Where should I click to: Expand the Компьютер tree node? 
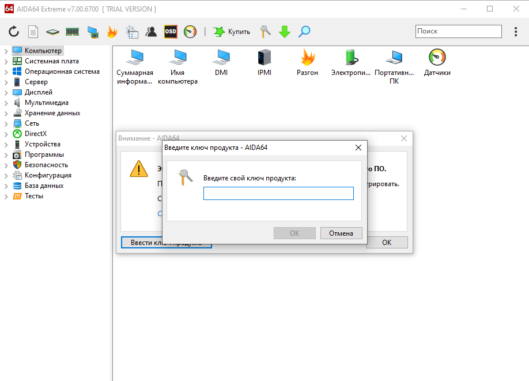[6, 51]
